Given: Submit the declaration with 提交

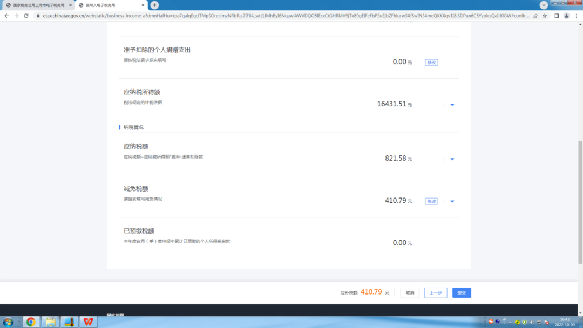Looking at the screenshot, I should tap(462, 293).
